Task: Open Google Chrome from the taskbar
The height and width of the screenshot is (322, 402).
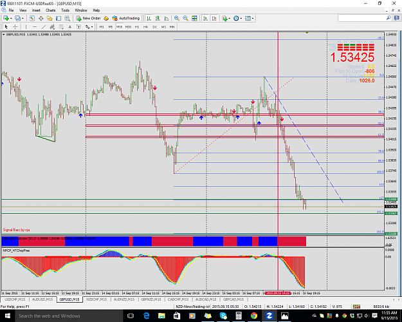Action: [x=254, y=316]
